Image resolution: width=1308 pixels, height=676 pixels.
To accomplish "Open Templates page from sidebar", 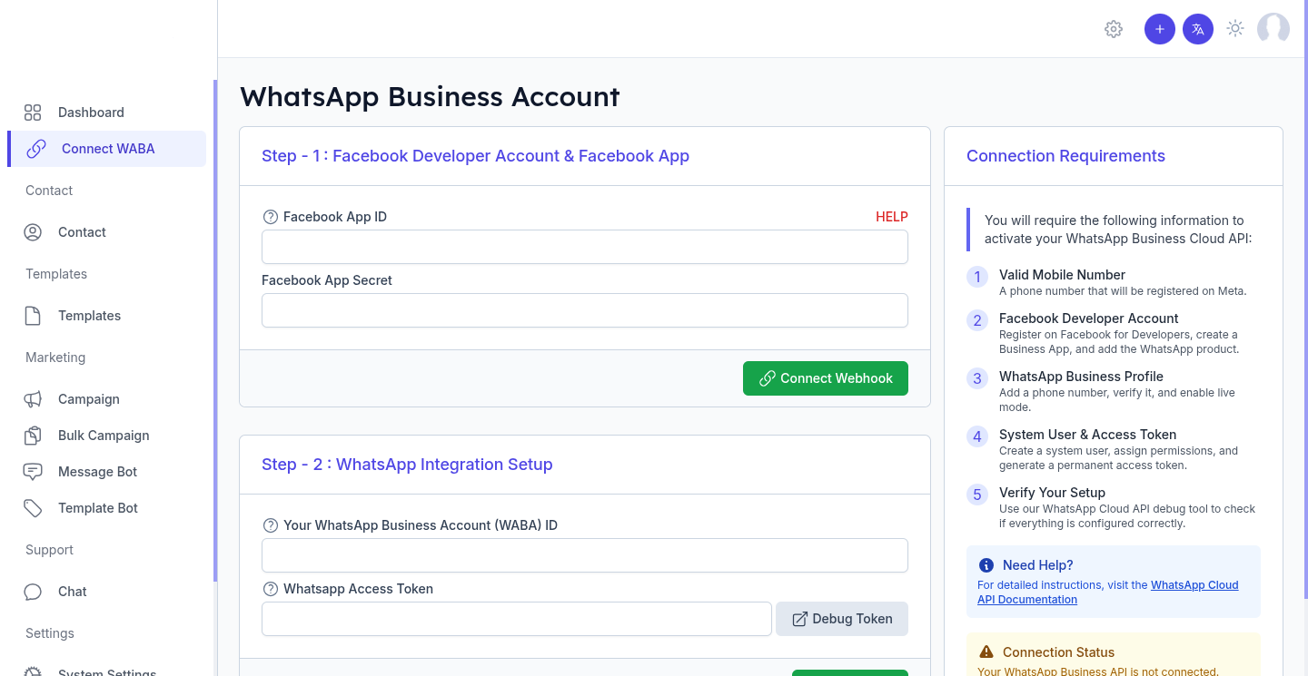I will pos(107,316).
